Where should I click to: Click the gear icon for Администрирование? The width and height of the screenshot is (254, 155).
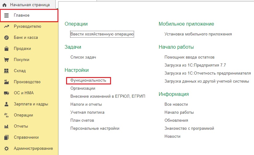click(x=6, y=149)
